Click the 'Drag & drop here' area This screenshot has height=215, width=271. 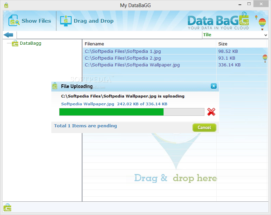click(176, 178)
